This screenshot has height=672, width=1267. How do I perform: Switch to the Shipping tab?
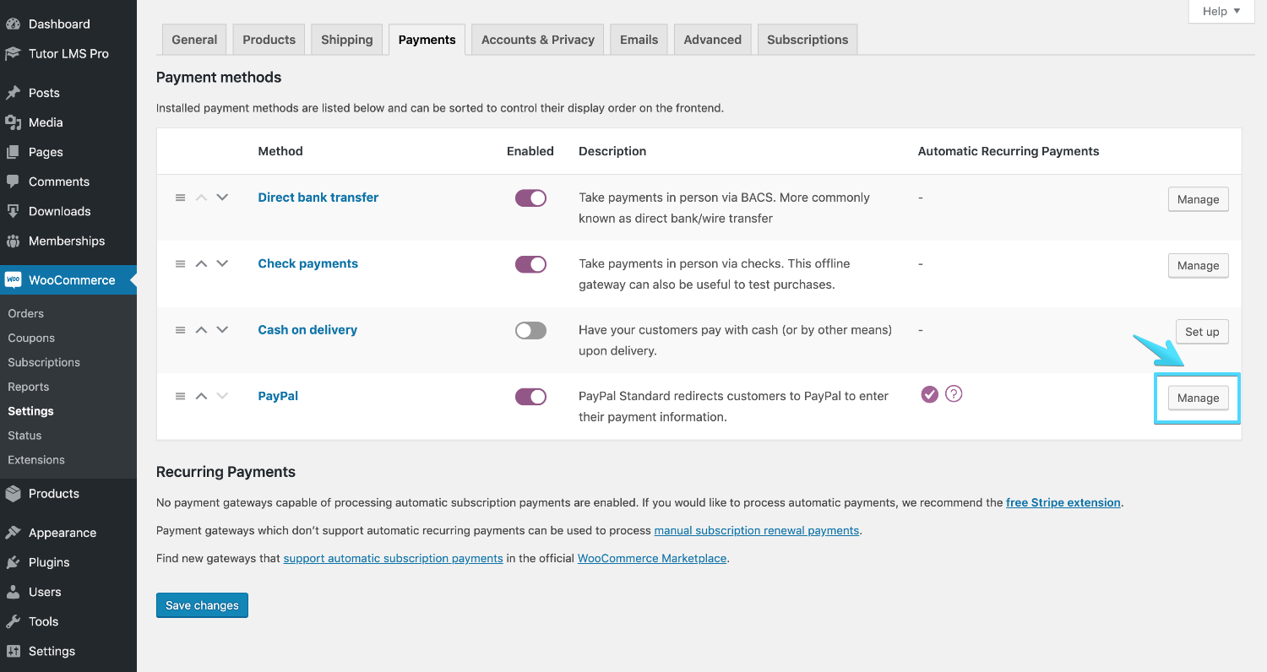click(346, 40)
